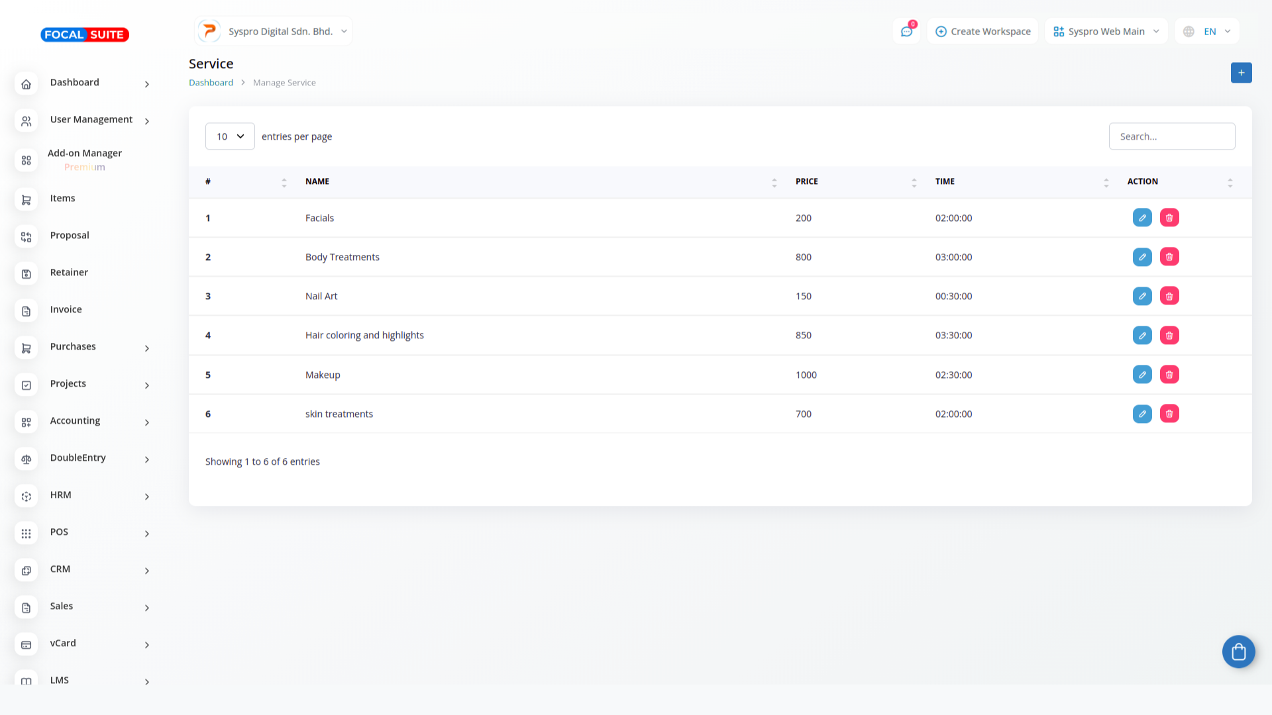Click the Create Workspace button
The image size is (1272, 715).
pyautogui.click(x=983, y=32)
